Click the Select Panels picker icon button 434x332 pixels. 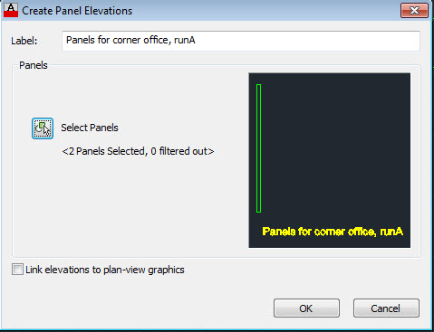(x=43, y=128)
